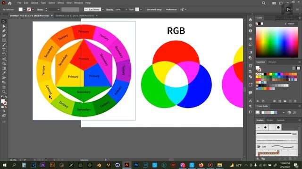
Task: Select the Artboard tool
Action: pos(4,87)
